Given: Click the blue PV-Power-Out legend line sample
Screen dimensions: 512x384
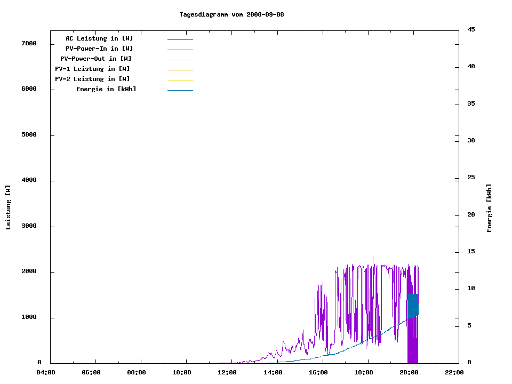Looking at the screenshot, I should pos(180,60).
